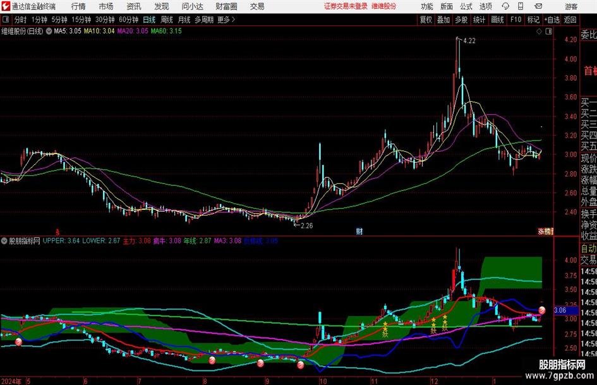Open the 财富圈 menu

click(226, 6)
